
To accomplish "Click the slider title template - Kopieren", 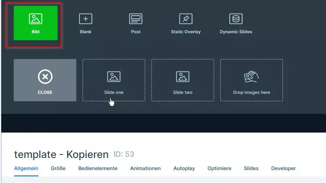I will coord(61,154).
